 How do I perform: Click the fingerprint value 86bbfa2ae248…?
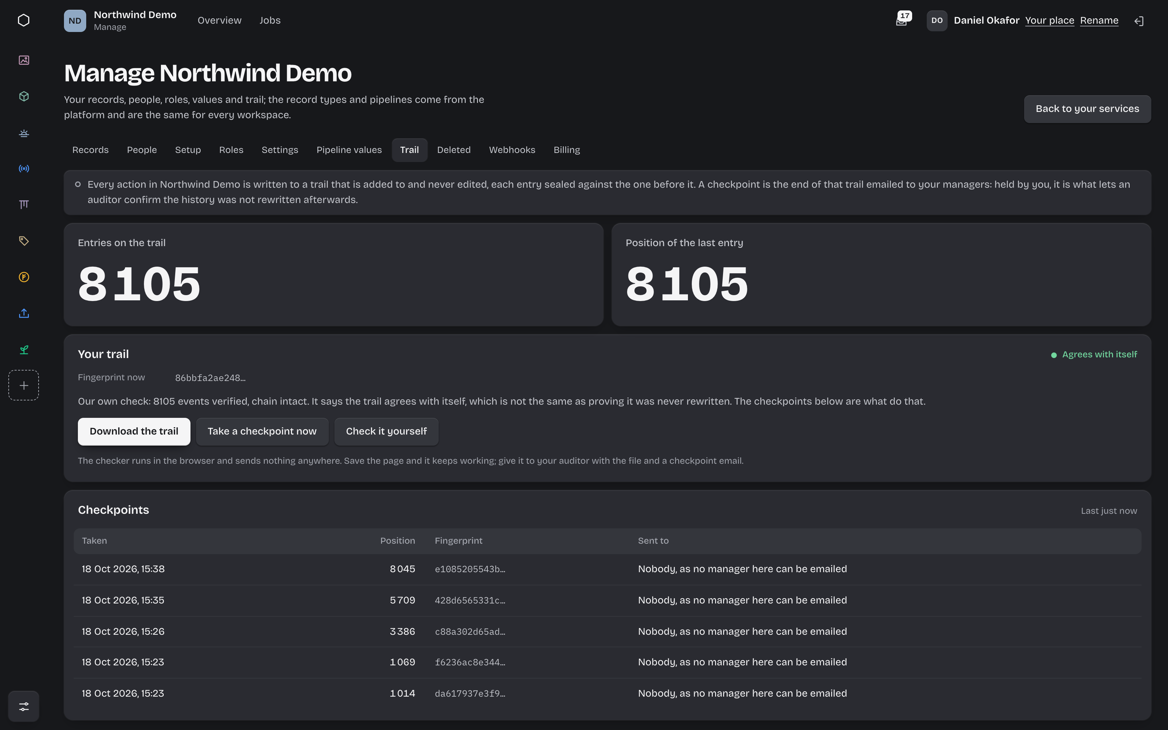pyautogui.click(x=210, y=378)
